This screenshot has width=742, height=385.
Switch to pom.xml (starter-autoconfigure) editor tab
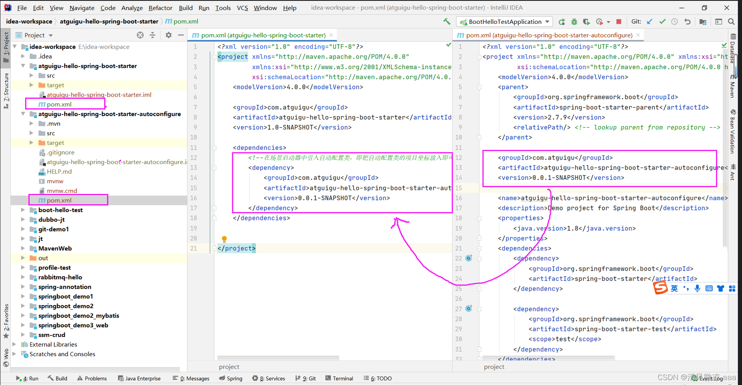tap(544, 35)
